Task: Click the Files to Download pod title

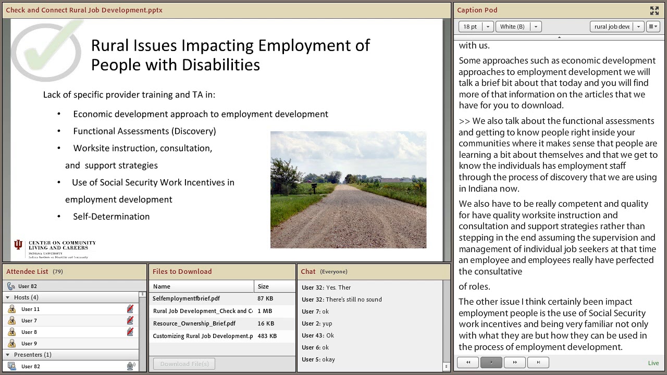Action: (182, 271)
